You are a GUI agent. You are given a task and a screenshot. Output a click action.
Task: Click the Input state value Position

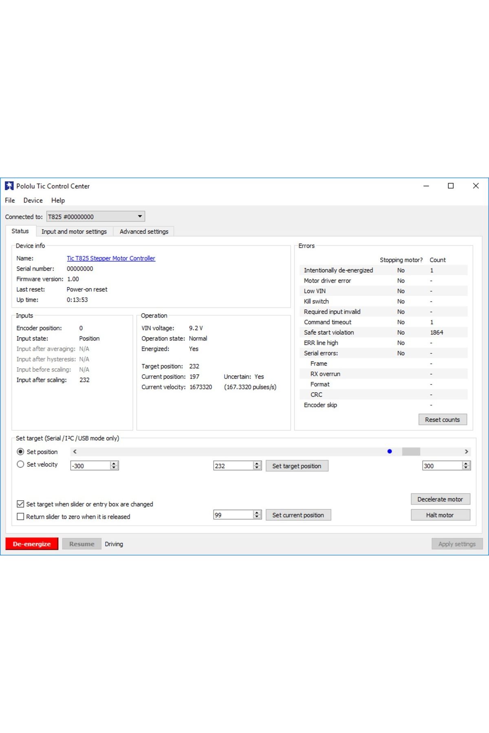tap(89, 338)
